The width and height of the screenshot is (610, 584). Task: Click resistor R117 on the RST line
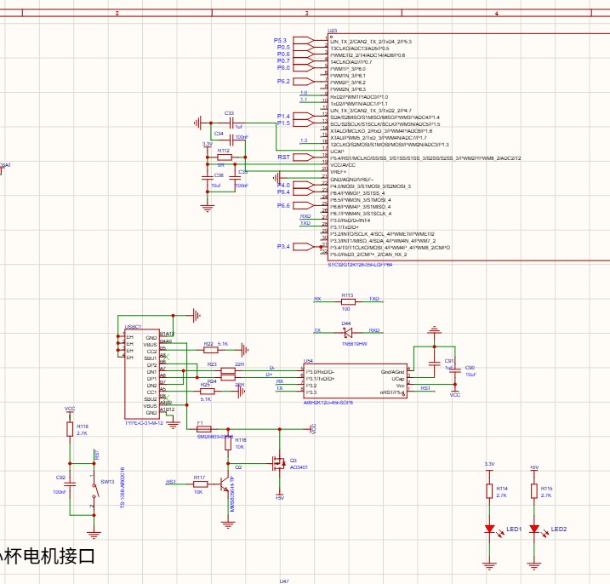(200, 484)
